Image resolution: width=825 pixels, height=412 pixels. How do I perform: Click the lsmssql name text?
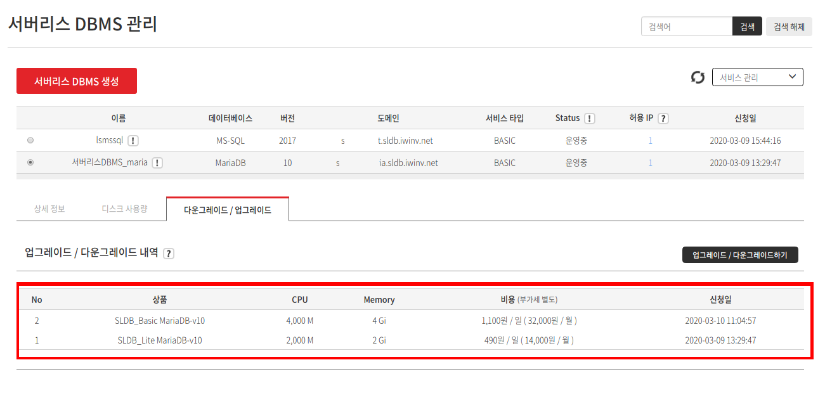(110, 141)
